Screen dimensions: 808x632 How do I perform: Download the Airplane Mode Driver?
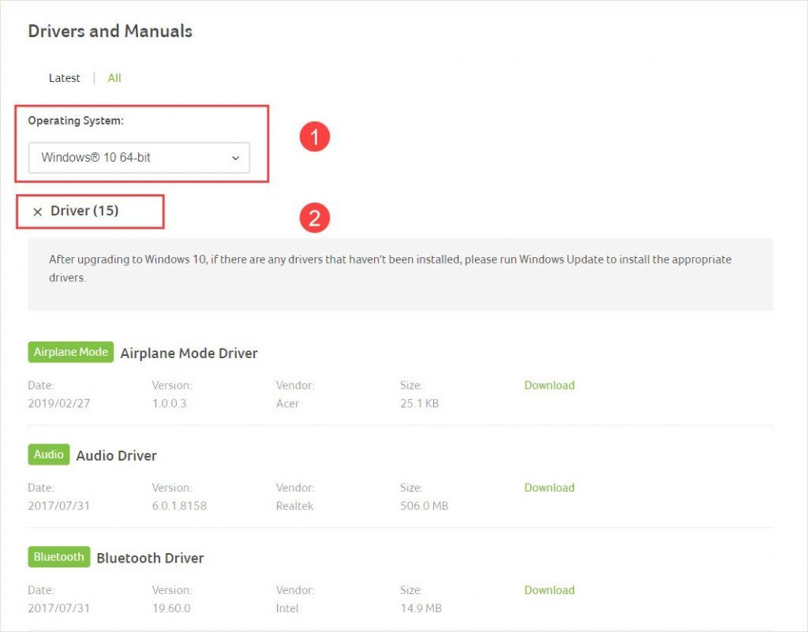[549, 385]
